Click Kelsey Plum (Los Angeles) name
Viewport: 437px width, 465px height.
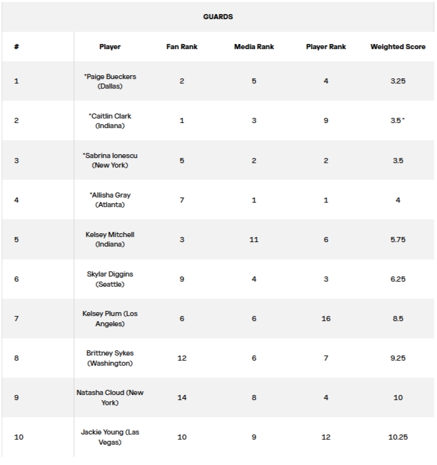[x=110, y=318]
